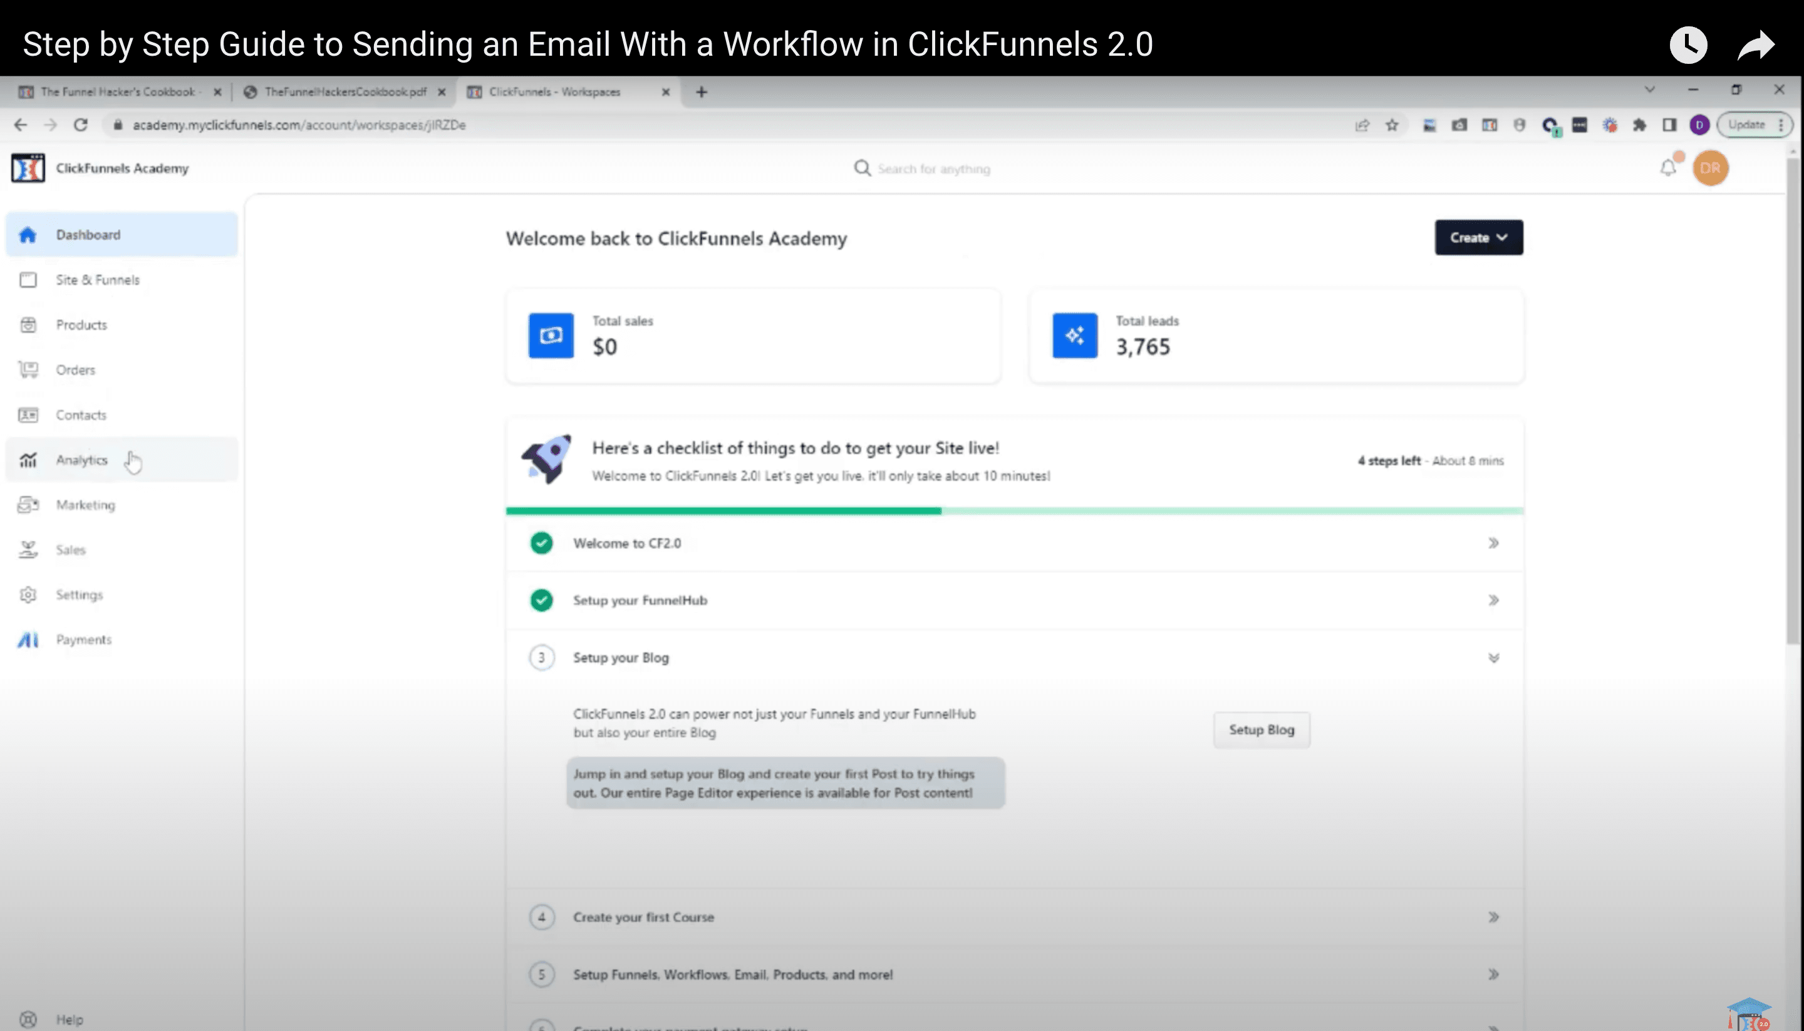1804x1031 pixels.
Task: Open the Create dropdown
Action: pyautogui.click(x=1478, y=237)
